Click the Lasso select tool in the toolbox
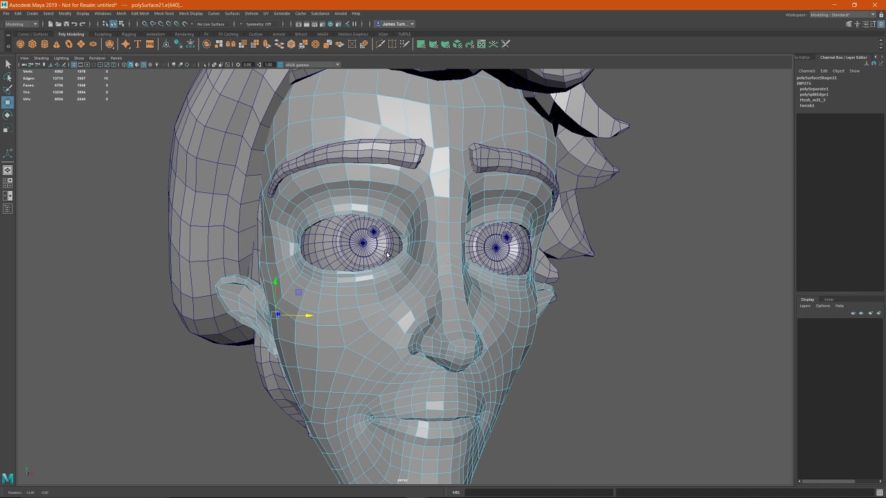Image resolution: width=886 pixels, height=498 pixels. 8,77
